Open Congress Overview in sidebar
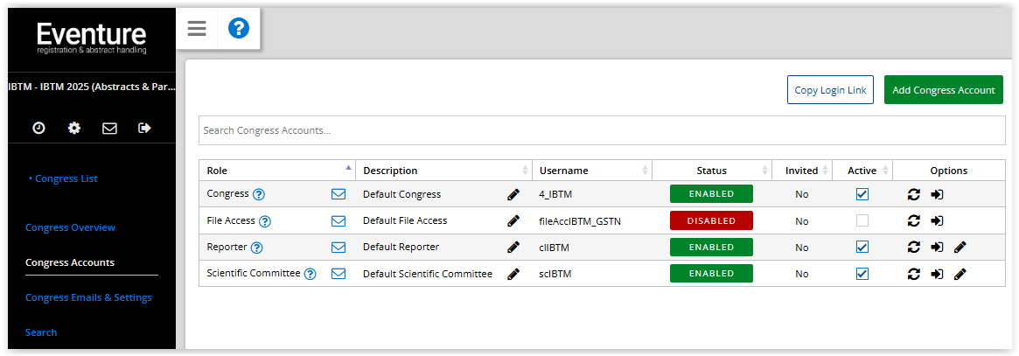Image resolution: width=1019 pixels, height=356 pixels. coord(70,227)
